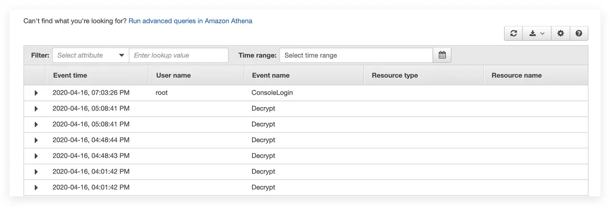Open Run advanced queries in Amazon Athena
610x206 pixels.
coord(190,21)
